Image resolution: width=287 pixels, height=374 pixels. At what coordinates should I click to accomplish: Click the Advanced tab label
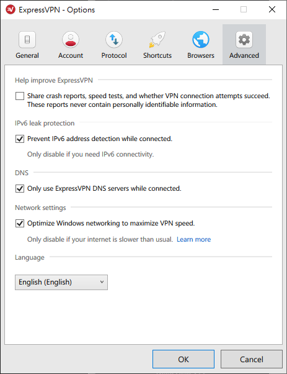pos(244,55)
